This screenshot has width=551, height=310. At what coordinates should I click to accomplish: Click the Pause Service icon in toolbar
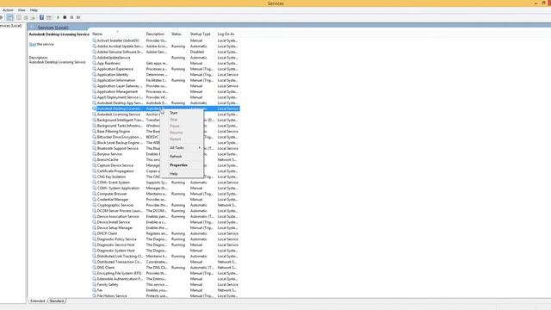click(71, 17)
